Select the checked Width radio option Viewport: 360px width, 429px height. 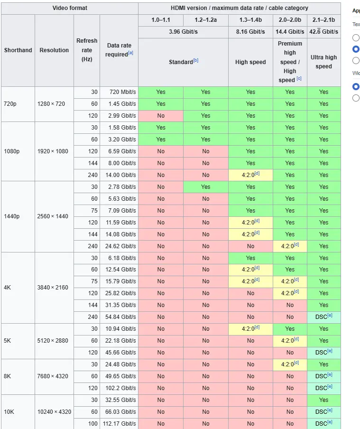pos(356,86)
